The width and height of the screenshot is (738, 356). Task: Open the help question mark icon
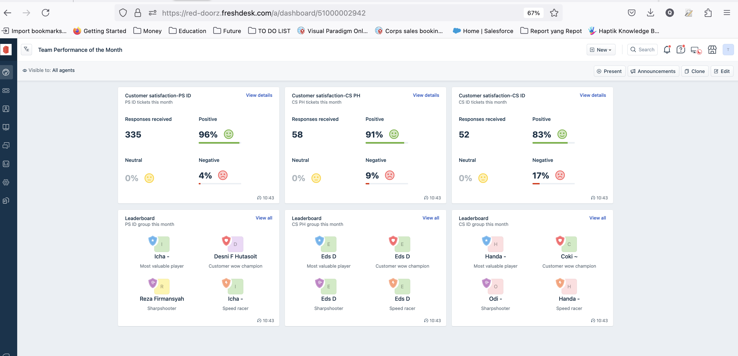(681, 49)
